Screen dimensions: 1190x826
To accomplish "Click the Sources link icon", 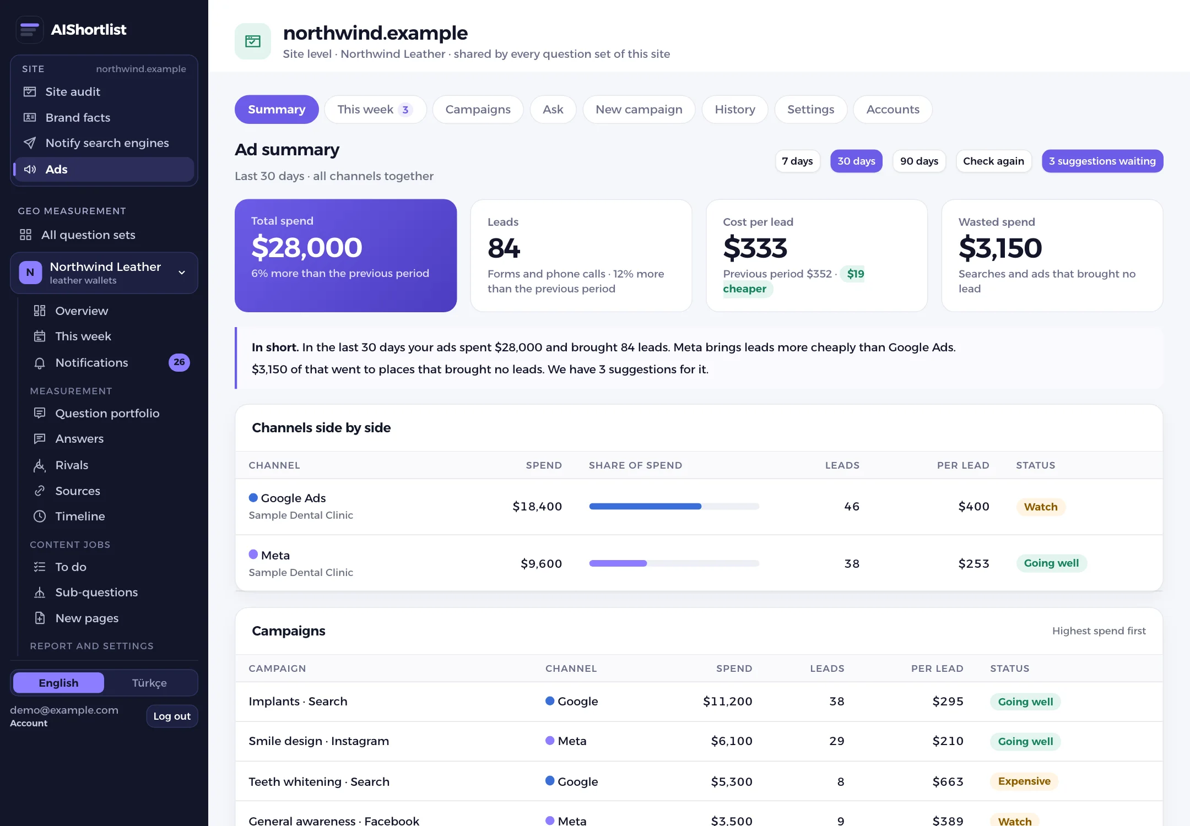I will click(40, 491).
